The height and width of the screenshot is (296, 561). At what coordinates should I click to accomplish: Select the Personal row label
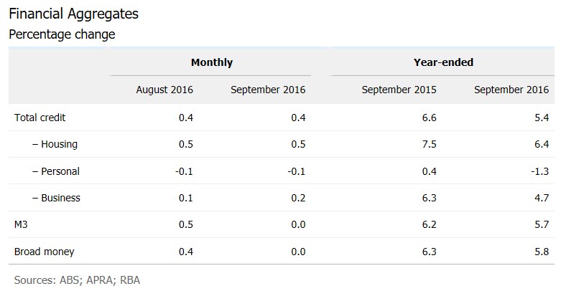(x=56, y=171)
